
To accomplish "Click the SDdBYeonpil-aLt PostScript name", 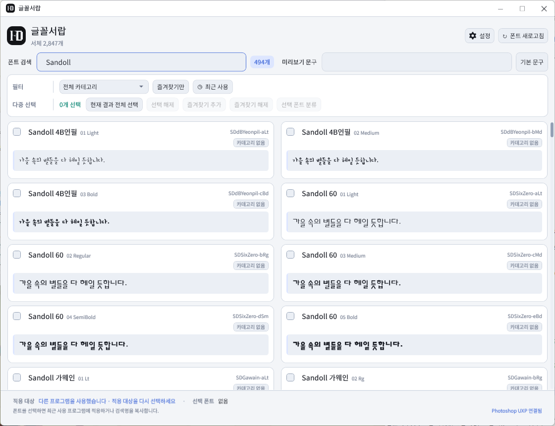I will pyautogui.click(x=249, y=132).
